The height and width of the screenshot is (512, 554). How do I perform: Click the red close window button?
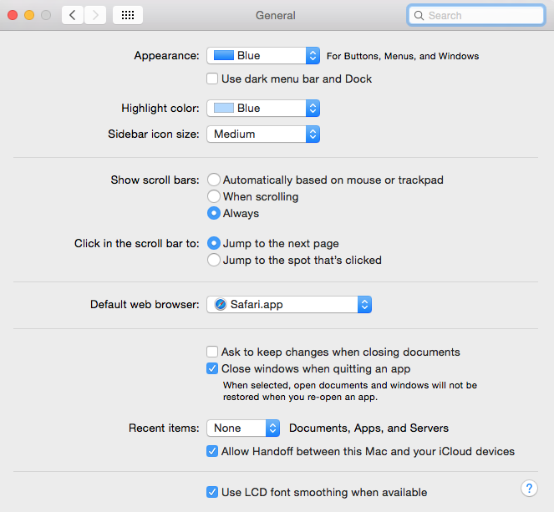tap(13, 15)
